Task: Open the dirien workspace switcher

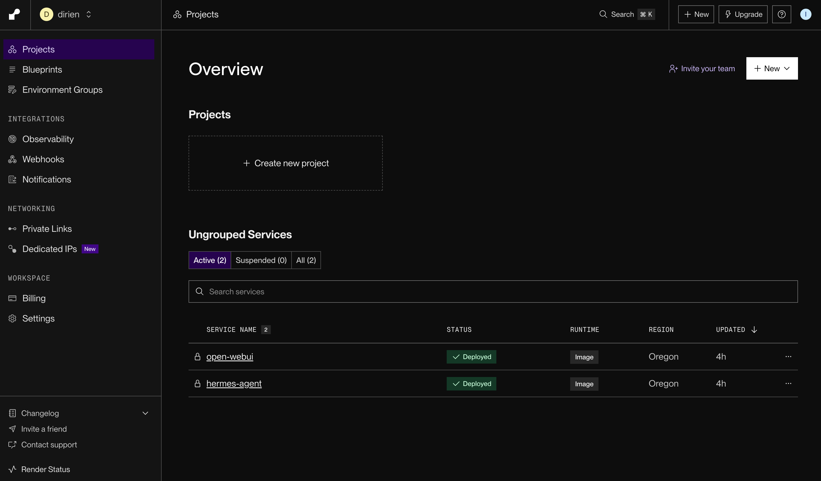Action: (65, 14)
